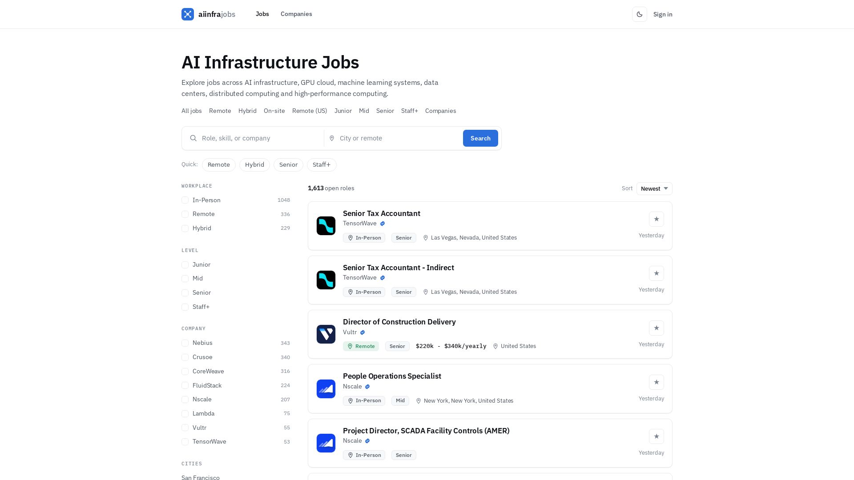Enable the Staff+ level checkbox
Image resolution: width=854 pixels, height=480 pixels.
click(x=185, y=307)
